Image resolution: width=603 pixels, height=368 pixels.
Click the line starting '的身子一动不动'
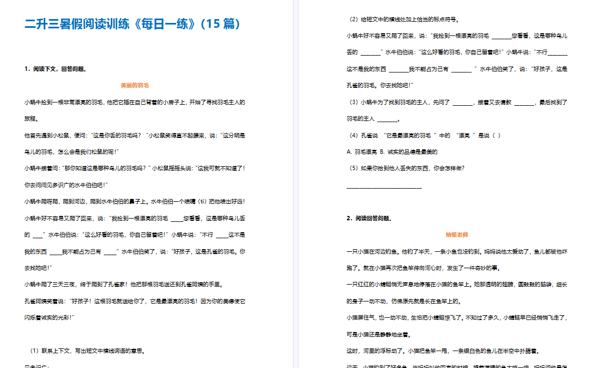[404, 301]
